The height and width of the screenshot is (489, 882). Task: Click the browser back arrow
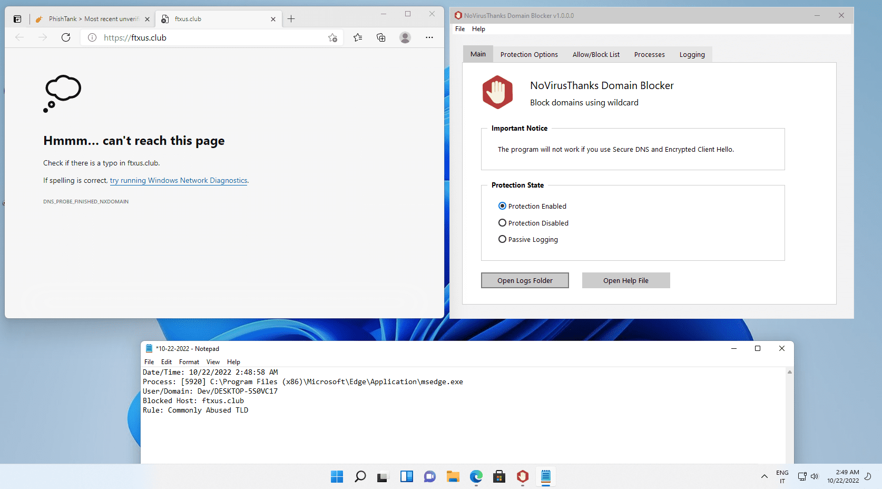(x=19, y=37)
